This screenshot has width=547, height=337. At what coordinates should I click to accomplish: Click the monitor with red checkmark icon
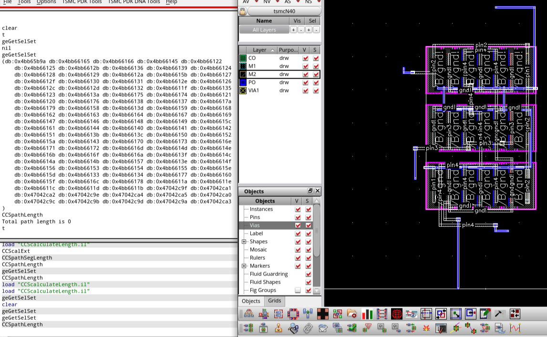[x=441, y=328]
